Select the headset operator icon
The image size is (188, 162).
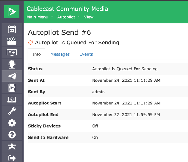pos(12,64)
